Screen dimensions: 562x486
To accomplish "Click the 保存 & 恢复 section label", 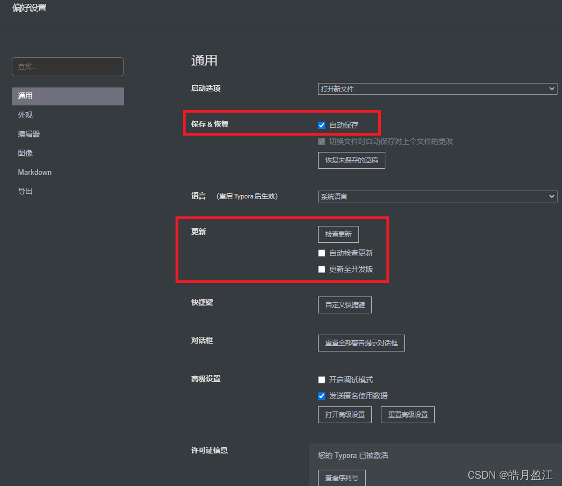I will 210,124.
